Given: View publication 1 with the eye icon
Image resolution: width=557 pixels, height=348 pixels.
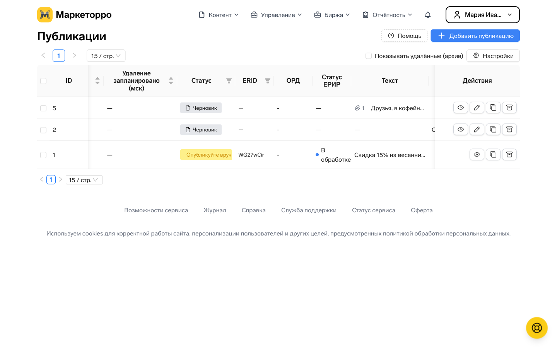Looking at the screenshot, I should coord(477,154).
